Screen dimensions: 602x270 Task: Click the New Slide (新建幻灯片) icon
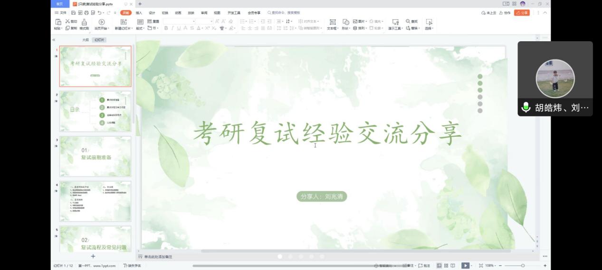click(124, 22)
